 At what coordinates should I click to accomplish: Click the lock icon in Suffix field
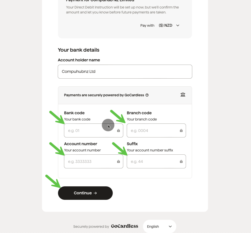click(x=181, y=162)
